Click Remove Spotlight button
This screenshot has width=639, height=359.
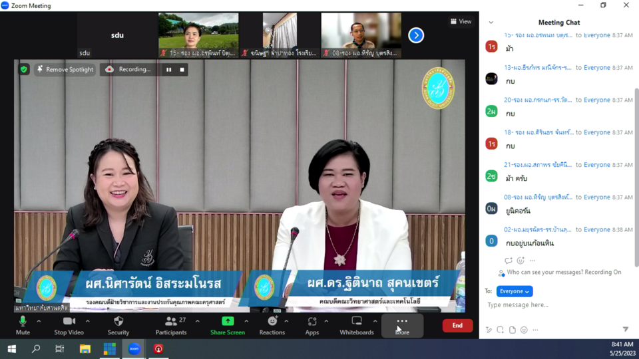click(x=65, y=69)
